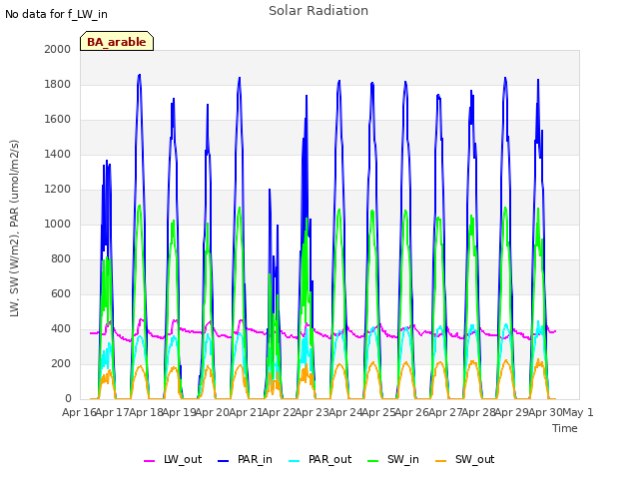Click the y-axis title LW, SW, PAR
This screenshot has height=479, width=639.
(x=14, y=229)
